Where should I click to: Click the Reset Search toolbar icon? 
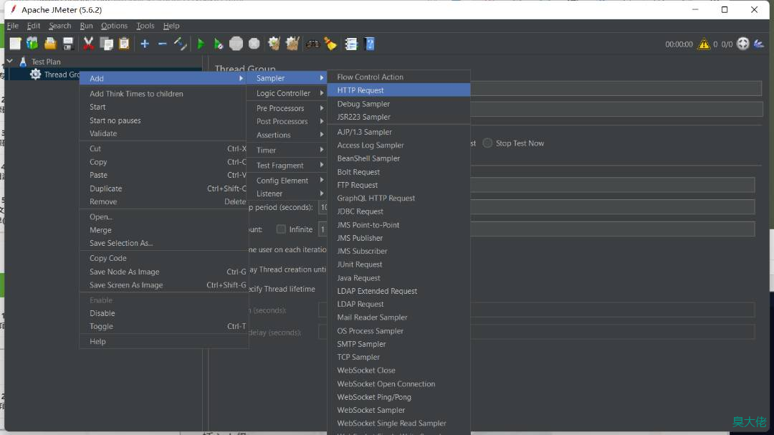330,44
